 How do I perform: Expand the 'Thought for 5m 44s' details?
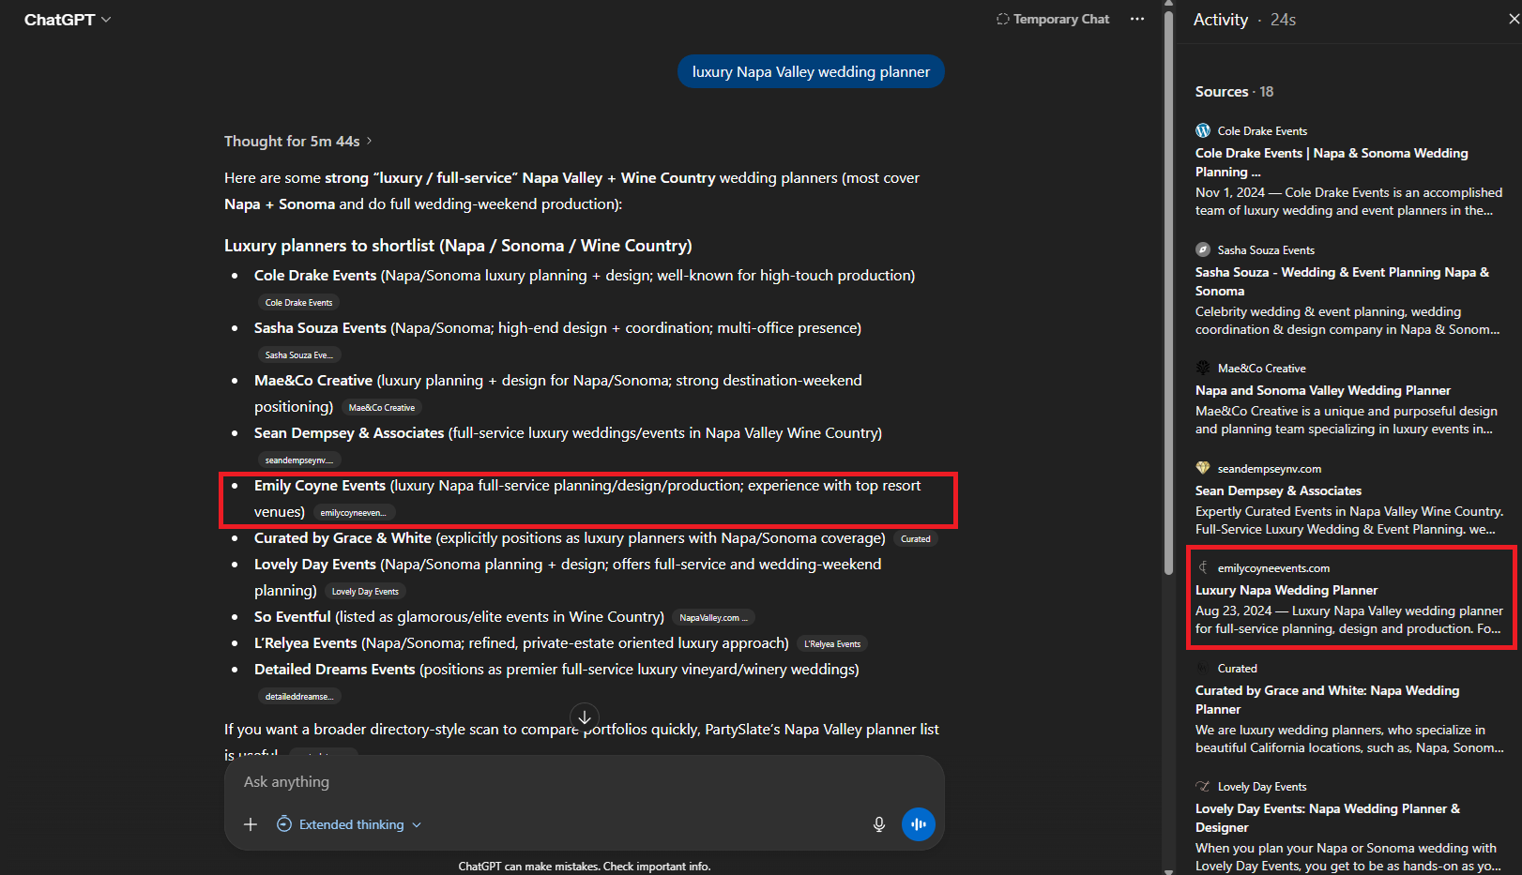298,141
